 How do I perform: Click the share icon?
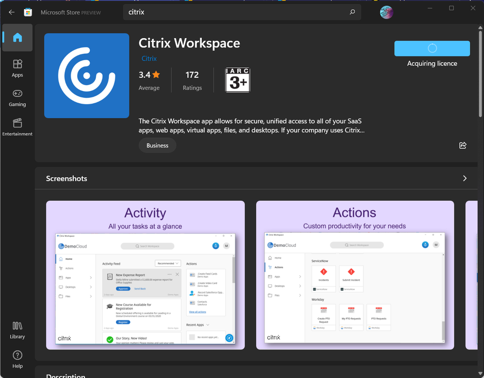(x=463, y=145)
